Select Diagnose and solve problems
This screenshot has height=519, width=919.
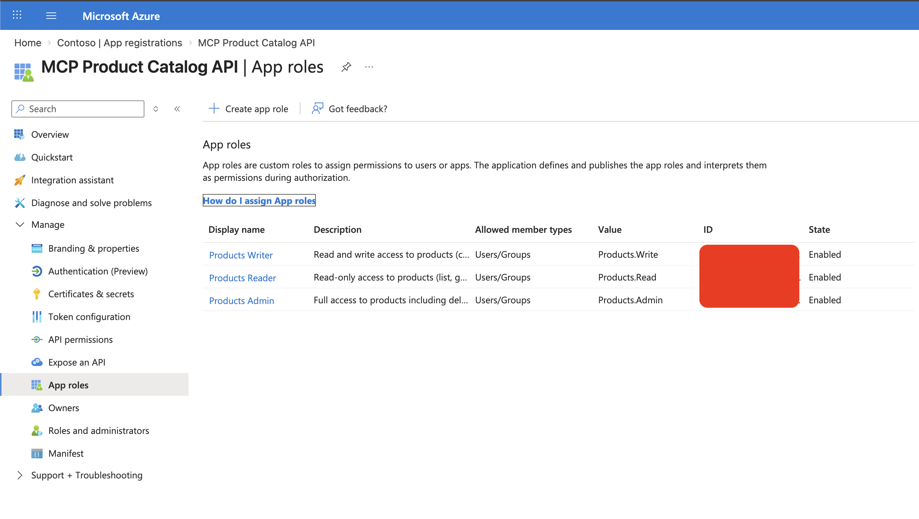(91, 203)
